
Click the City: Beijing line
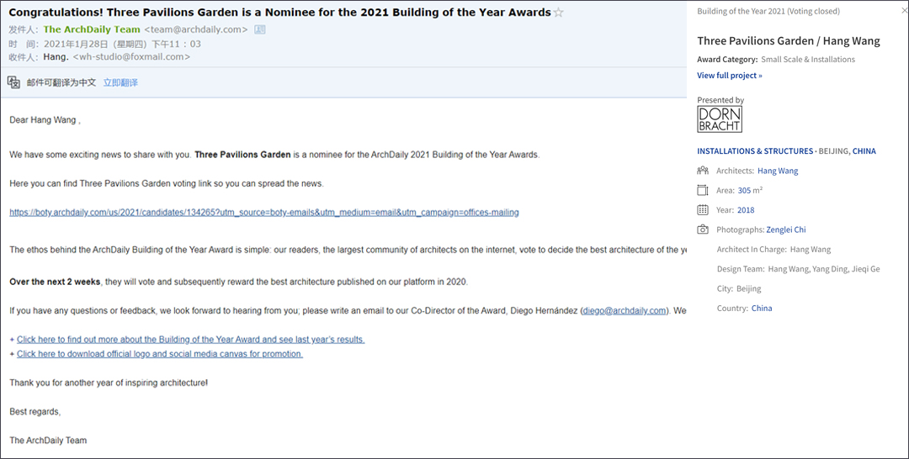[x=739, y=289]
